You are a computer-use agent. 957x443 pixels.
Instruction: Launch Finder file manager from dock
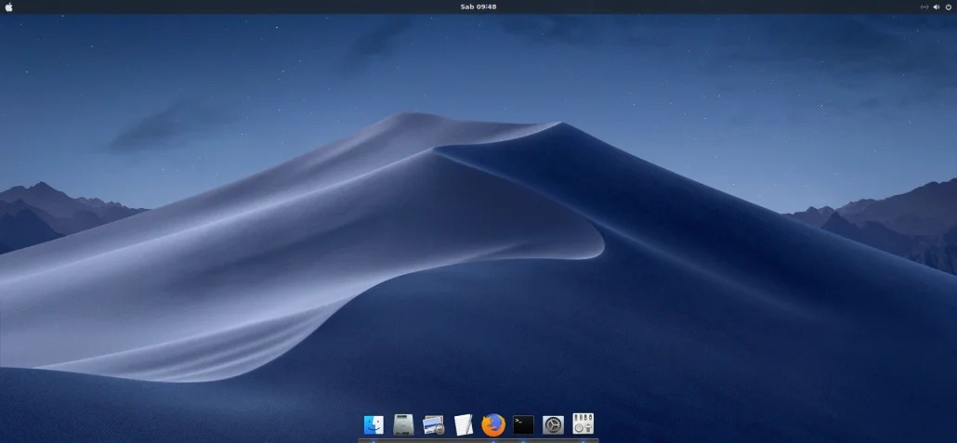click(x=374, y=424)
